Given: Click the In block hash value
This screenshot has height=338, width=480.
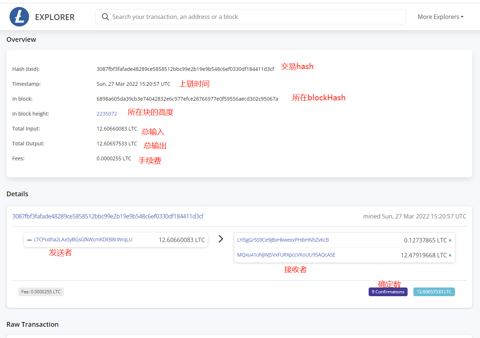Looking at the screenshot, I should tap(187, 99).
